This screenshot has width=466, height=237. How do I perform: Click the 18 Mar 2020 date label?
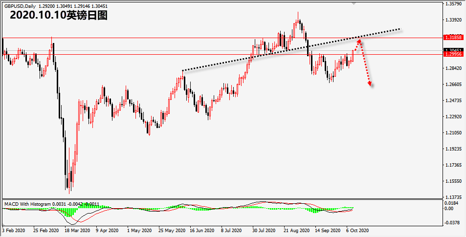pos(77,231)
